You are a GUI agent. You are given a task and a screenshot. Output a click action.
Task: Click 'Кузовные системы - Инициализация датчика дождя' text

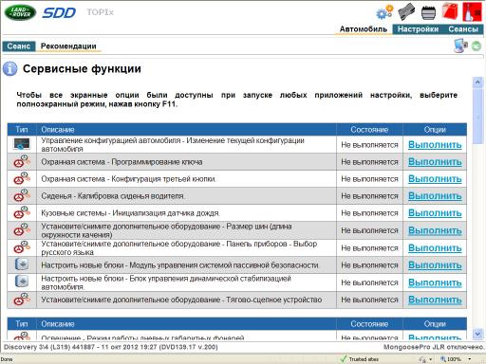(130, 213)
